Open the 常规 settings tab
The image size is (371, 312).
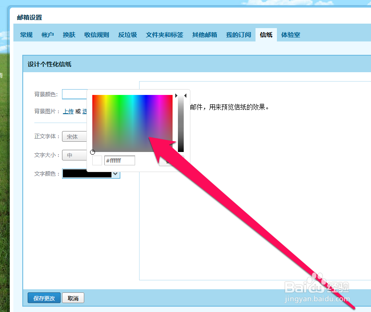[x=26, y=35]
